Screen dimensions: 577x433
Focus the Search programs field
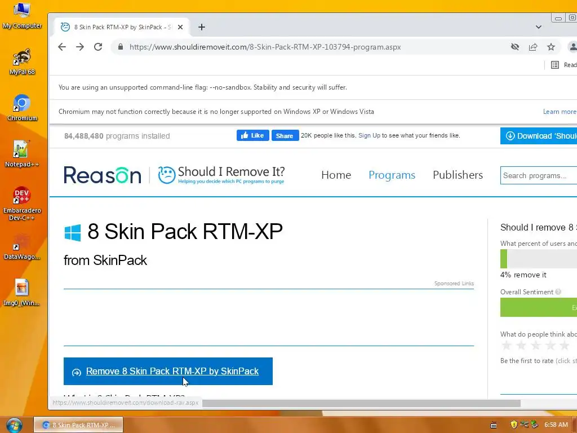pyautogui.click(x=539, y=175)
